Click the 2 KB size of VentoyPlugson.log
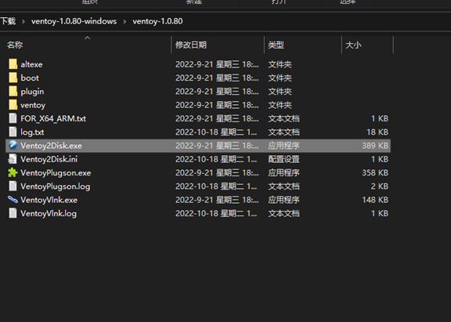Viewport: 451px width, 322px height. (380, 186)
